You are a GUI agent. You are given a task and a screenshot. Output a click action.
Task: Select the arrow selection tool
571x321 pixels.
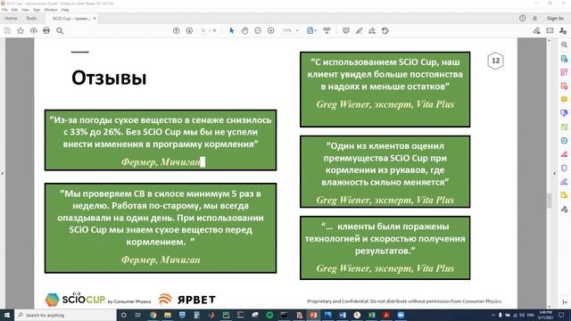tap(232, 31)
